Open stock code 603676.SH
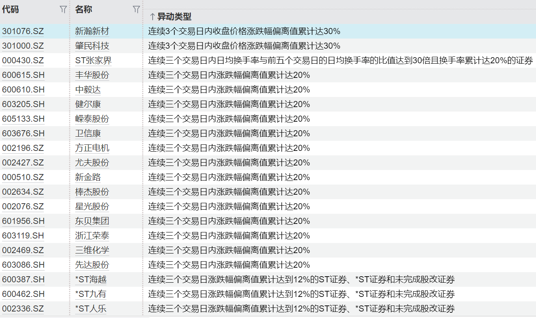This screenshot has height=318, width=536. tap(24, 133)
